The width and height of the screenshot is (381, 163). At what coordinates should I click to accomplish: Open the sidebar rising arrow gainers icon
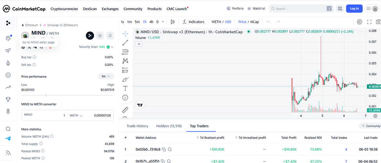8,87
